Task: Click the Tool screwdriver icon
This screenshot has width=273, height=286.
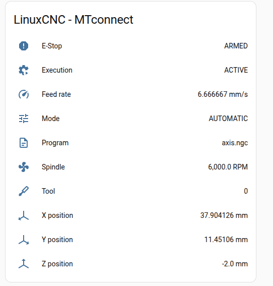Action: tap(24, 191)
